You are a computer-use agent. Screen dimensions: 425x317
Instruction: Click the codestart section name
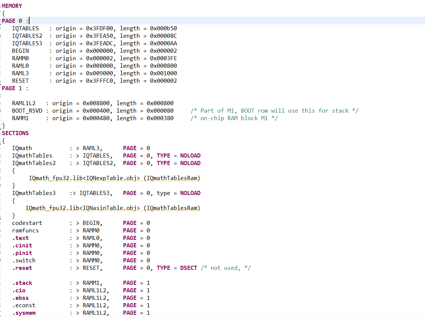click(x=27, y=223)
